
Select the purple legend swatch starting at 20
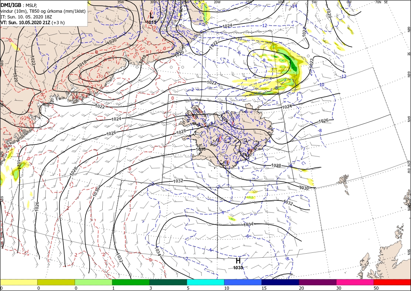(317, 282)
